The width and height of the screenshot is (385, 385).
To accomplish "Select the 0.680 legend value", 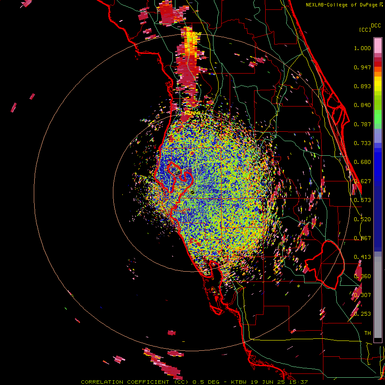I will click(362, 162).
